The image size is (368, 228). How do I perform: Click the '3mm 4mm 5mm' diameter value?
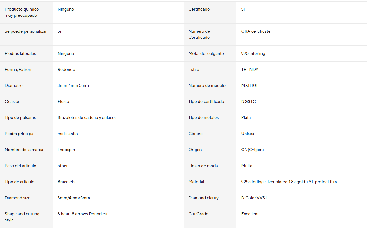coord(73,85)
